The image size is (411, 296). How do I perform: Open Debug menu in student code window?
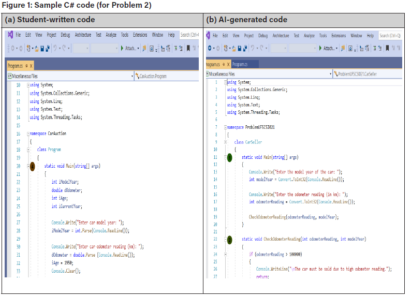point(65,35)
